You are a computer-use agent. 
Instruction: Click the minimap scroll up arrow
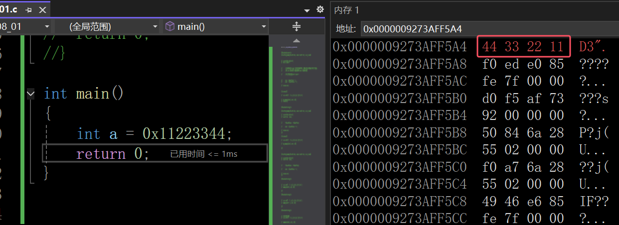[297, 40]
